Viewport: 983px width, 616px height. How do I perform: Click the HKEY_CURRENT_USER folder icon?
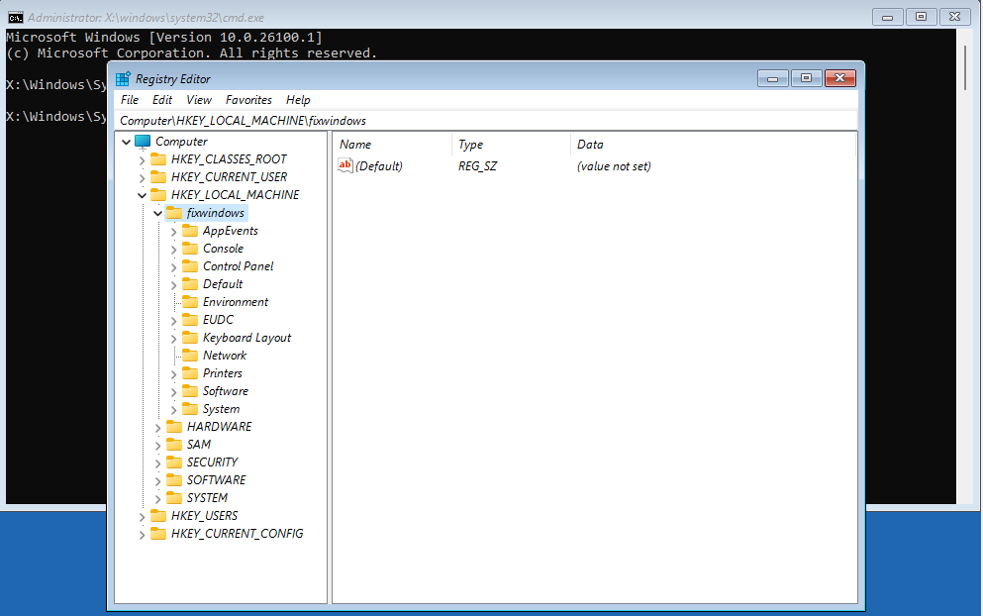pos(158,177)
